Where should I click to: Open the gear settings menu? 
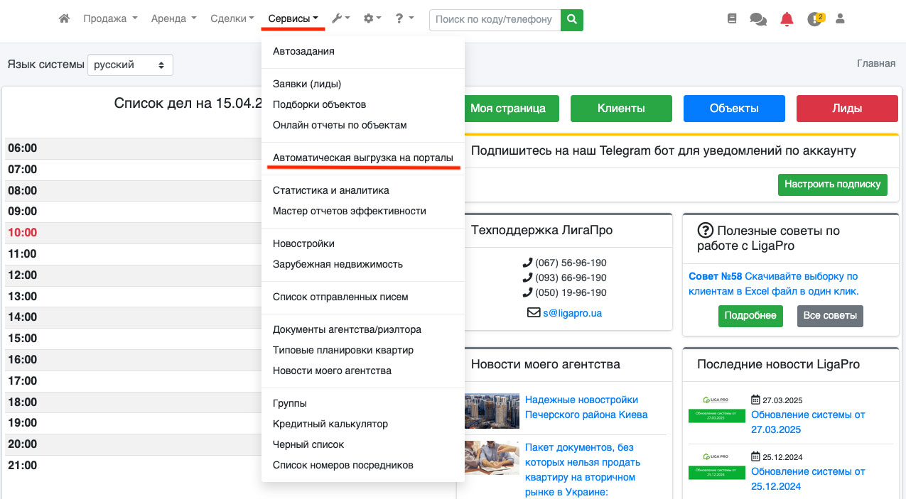click(372, 19)
